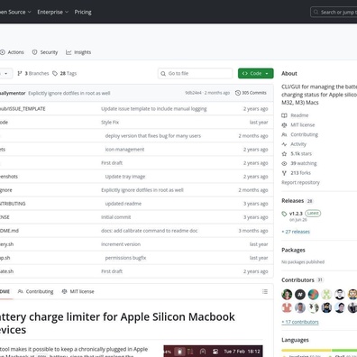Click Report repository
The image size is (357, 357).
pyautogui.click(x=300, y=182)
